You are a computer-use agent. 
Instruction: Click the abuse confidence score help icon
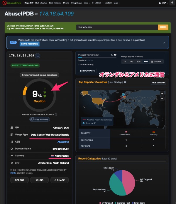point(56,114)
